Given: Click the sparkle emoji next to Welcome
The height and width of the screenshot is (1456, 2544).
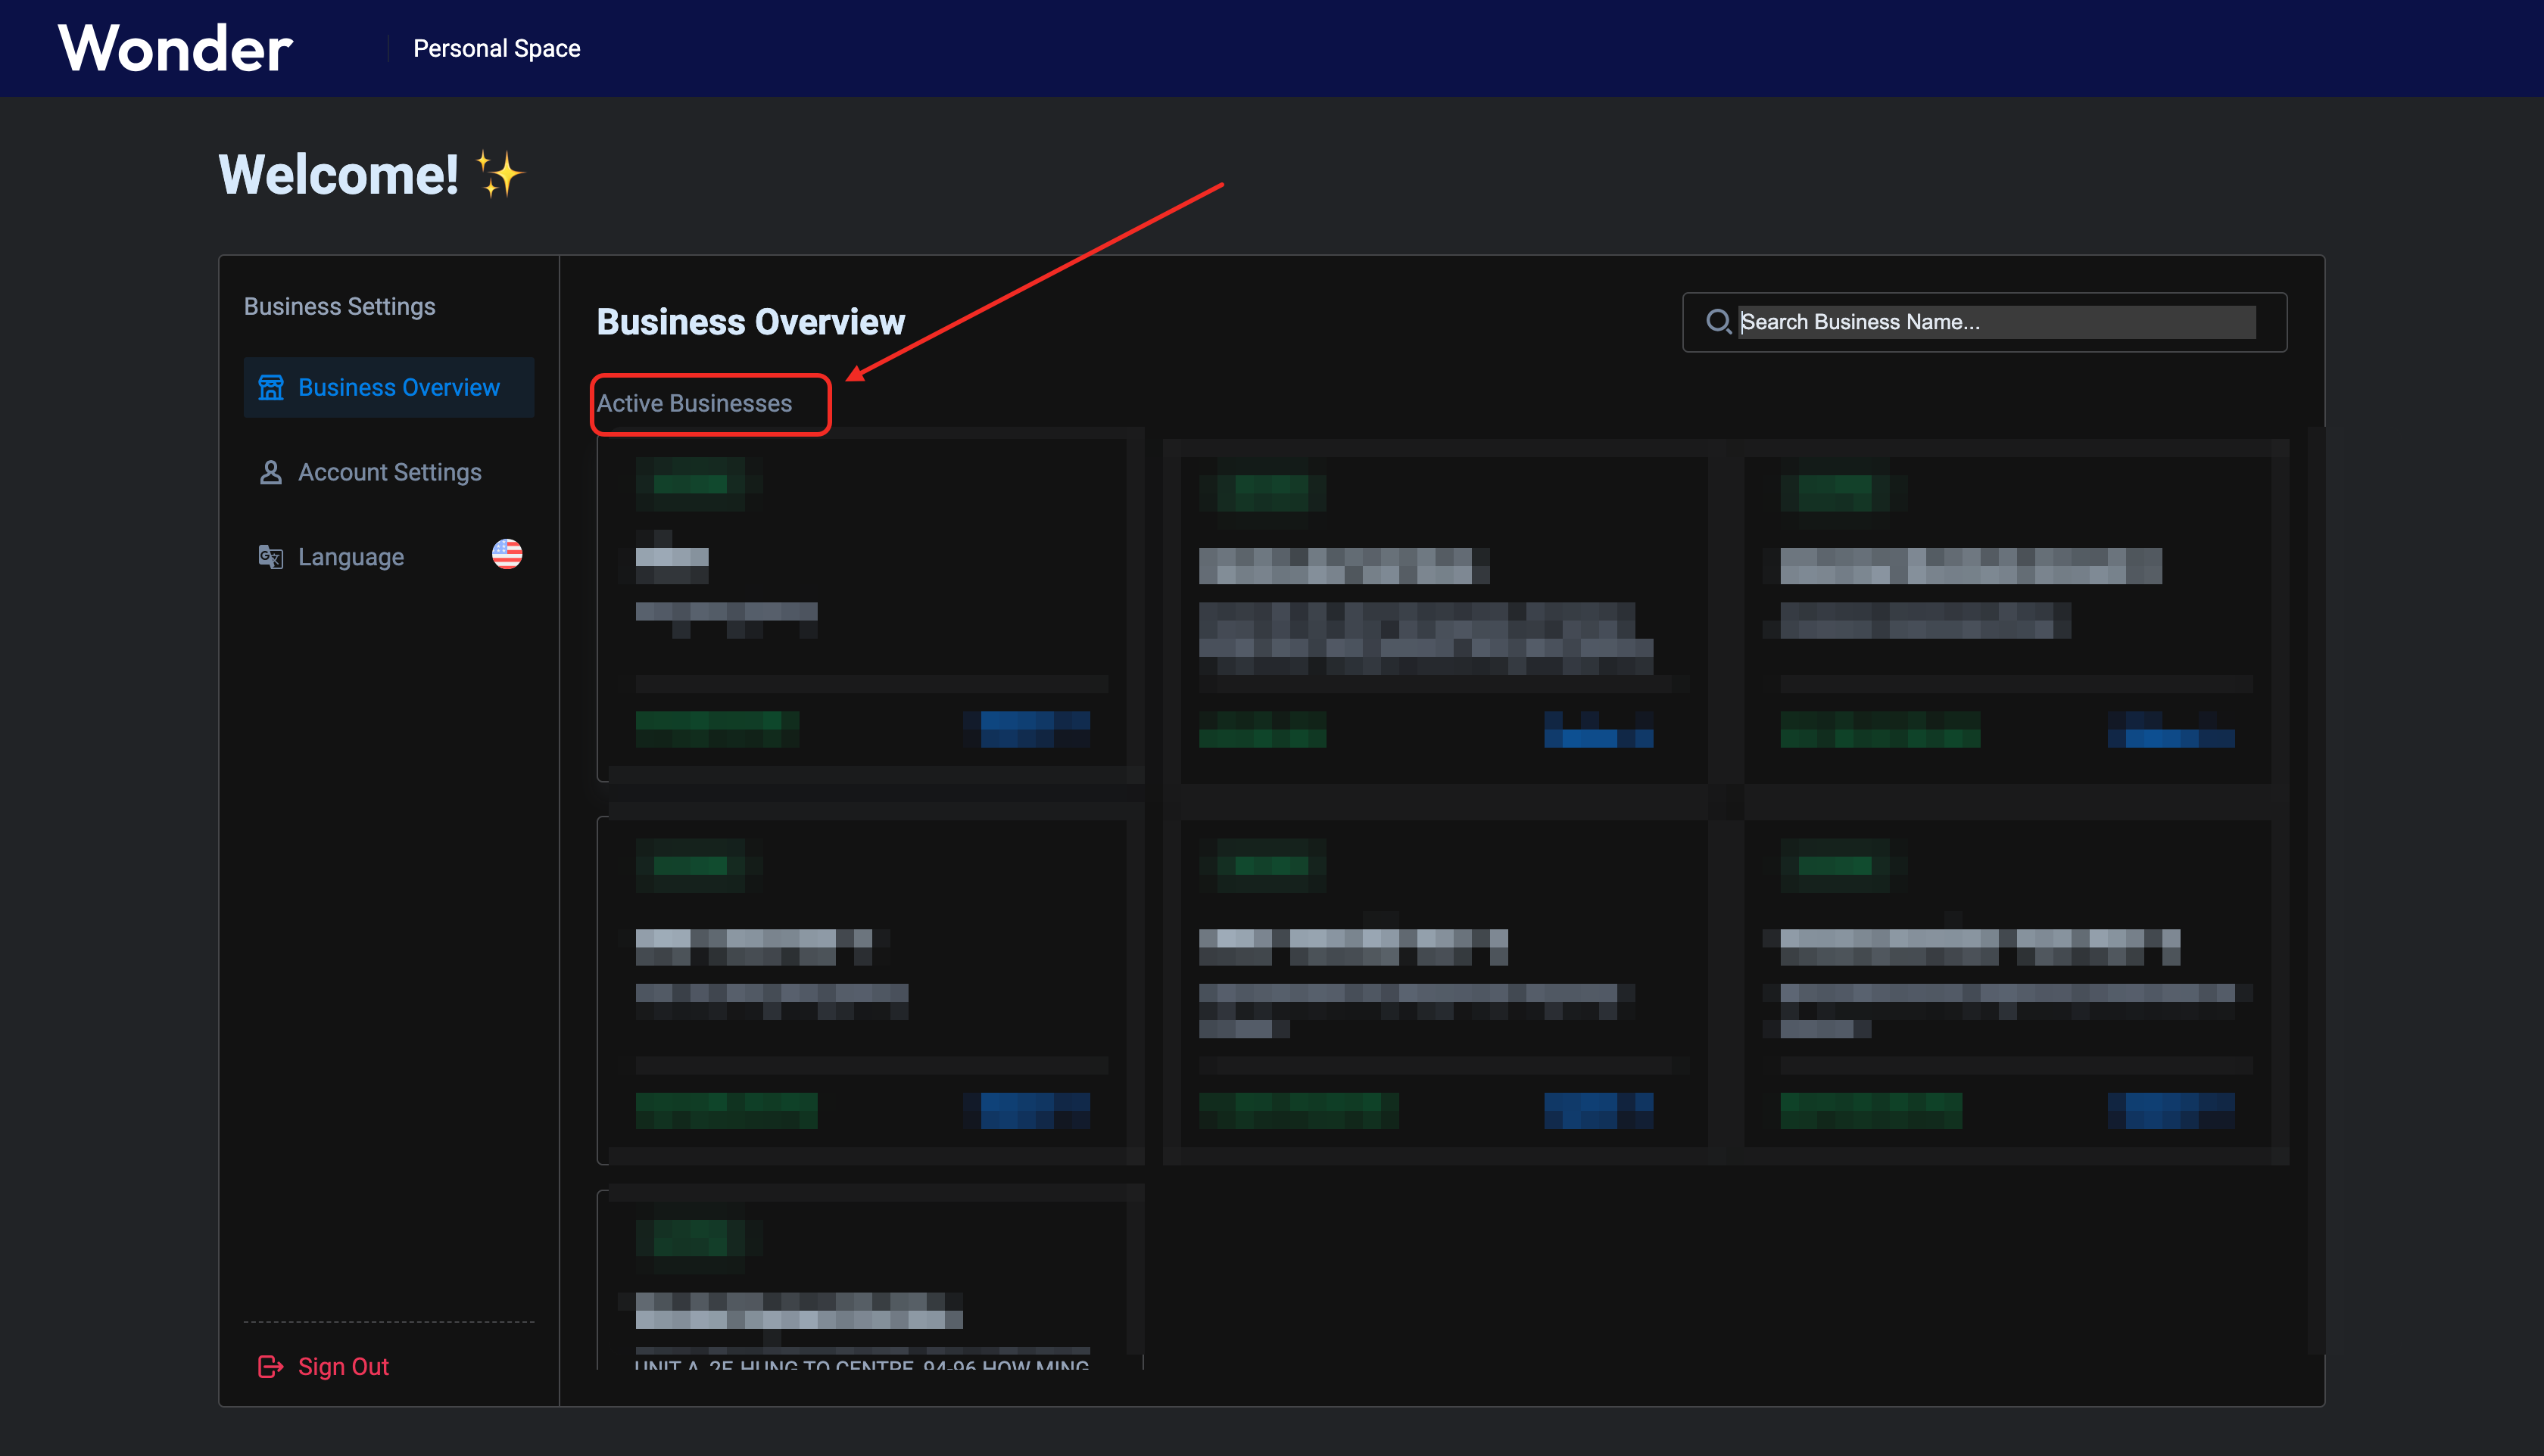Looking at the screenshot, I should (x=499, y=175).
